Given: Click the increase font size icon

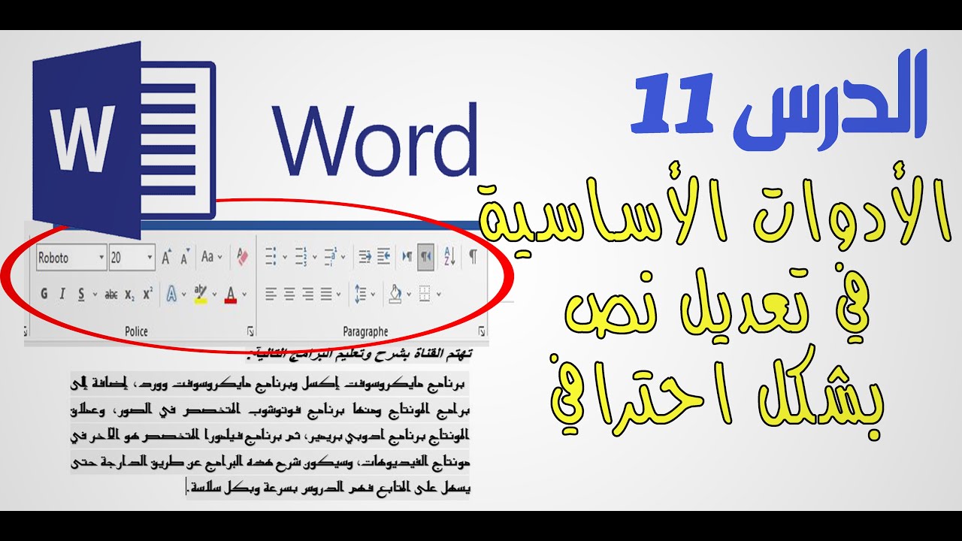Looking at the screenshot, I should 167,258.
